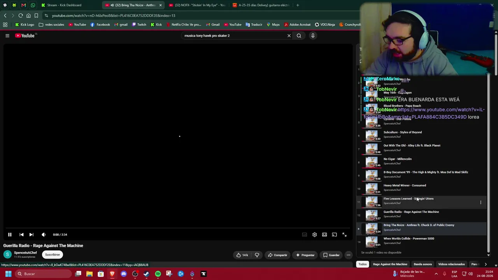This screenshot has width=498, height=280.
Task: Bookmark this page in the toolbar
Action: click(36, 16)
